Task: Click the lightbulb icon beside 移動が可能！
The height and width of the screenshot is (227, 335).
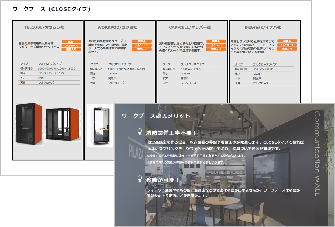Action: point(139,179)
